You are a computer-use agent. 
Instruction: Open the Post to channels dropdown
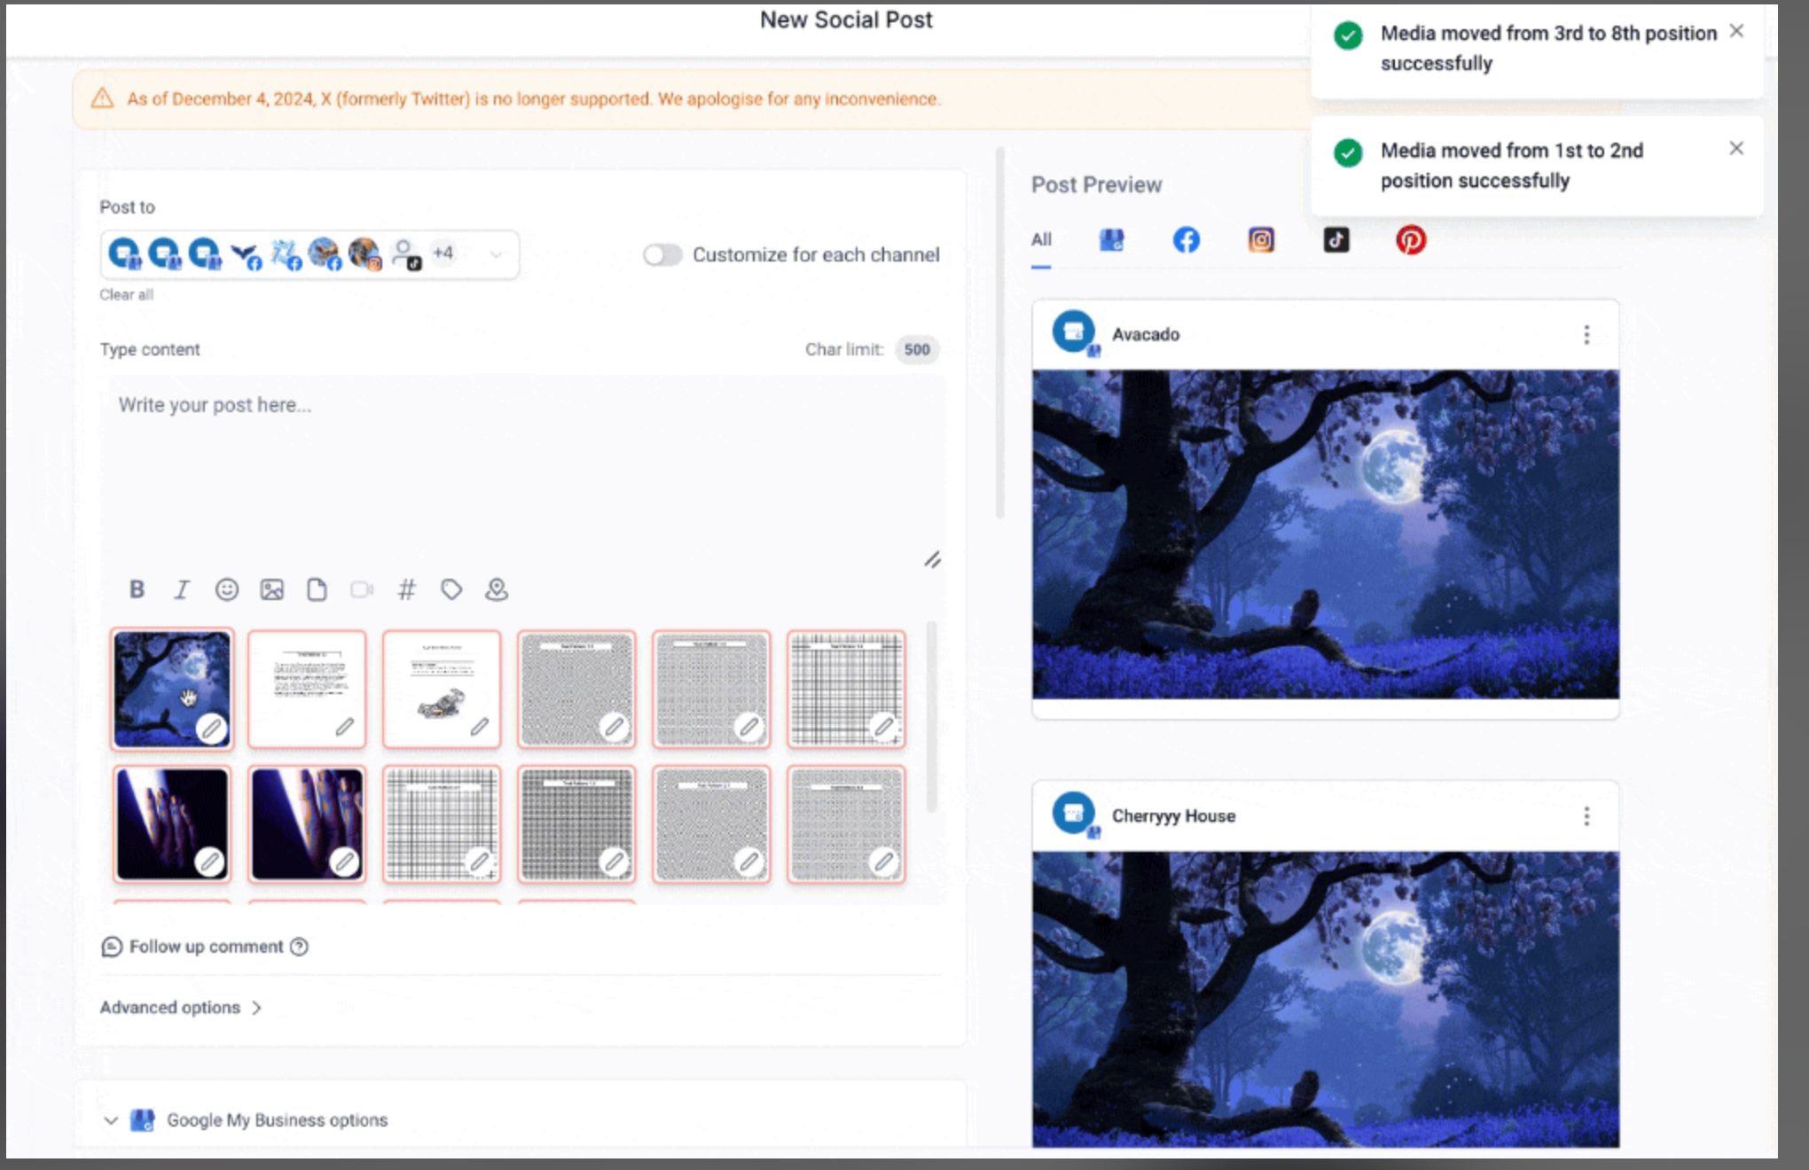click(x=496, y=254)
